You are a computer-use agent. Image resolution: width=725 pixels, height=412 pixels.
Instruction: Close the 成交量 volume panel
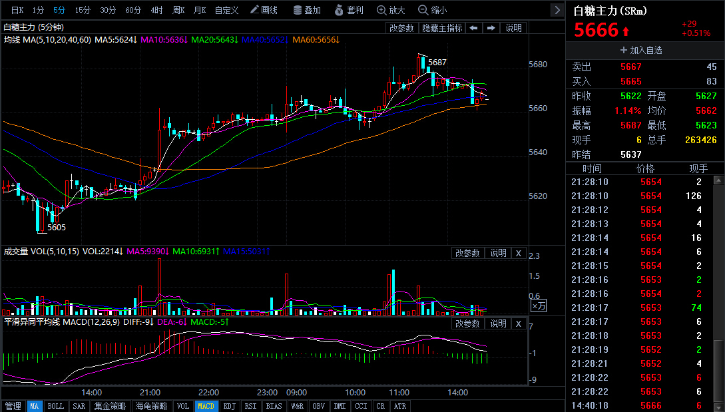519,254
